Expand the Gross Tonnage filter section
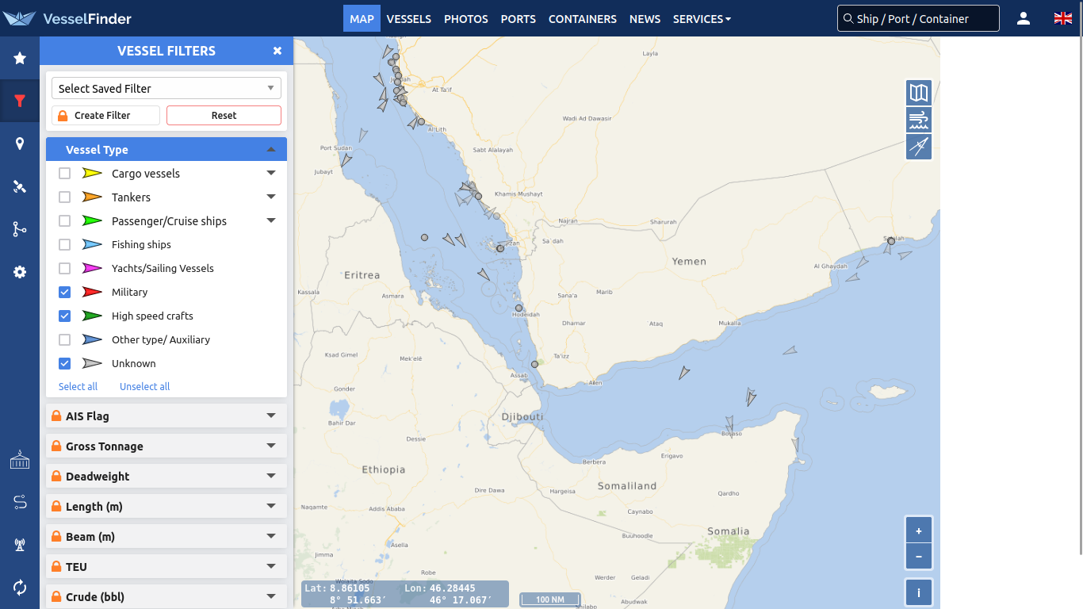Image resolution: width=1083 pixels, height=609 pixels. (x=166, y=446)
